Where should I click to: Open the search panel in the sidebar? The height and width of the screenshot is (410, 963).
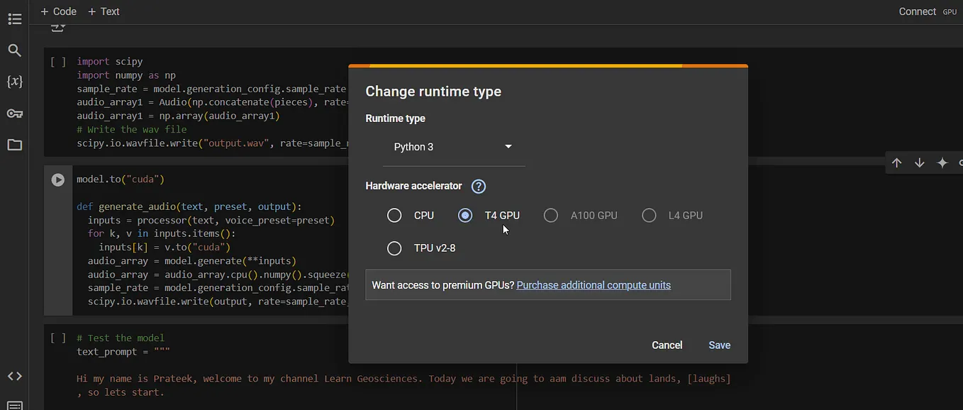click(15, 50)
